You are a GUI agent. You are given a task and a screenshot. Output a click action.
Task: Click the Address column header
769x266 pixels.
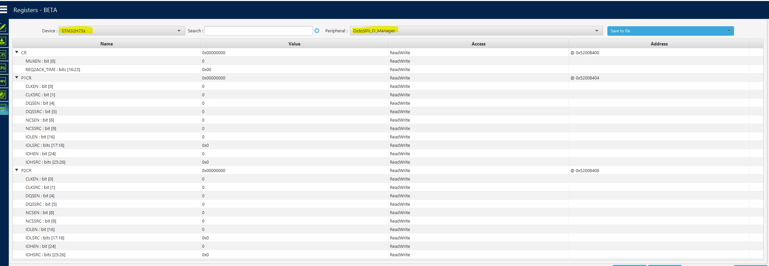click(659, 44)
